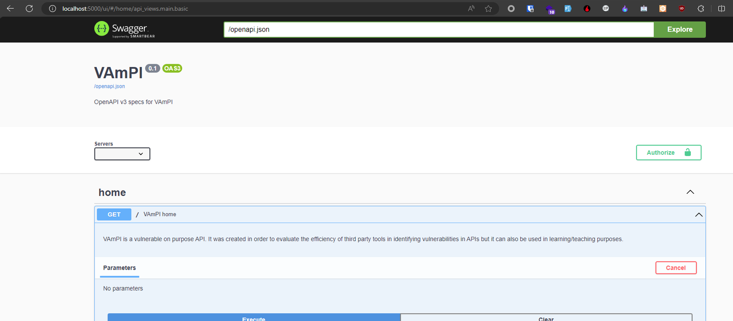
Task: Open the Servers dropdown
Action: click(x=122, y=154)
